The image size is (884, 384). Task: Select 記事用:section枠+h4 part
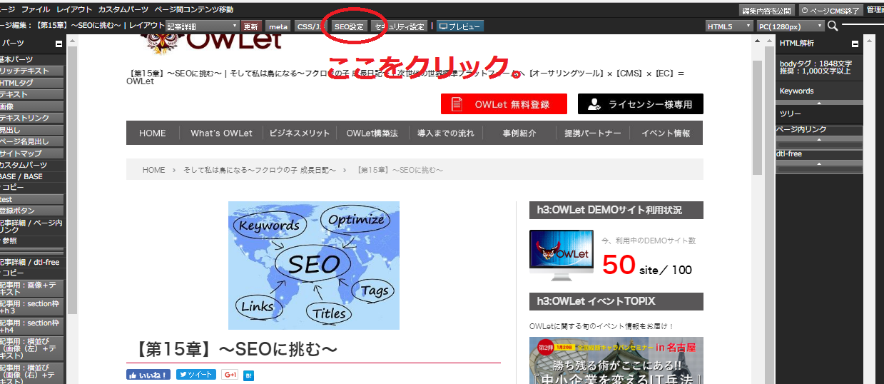(31, 327)
